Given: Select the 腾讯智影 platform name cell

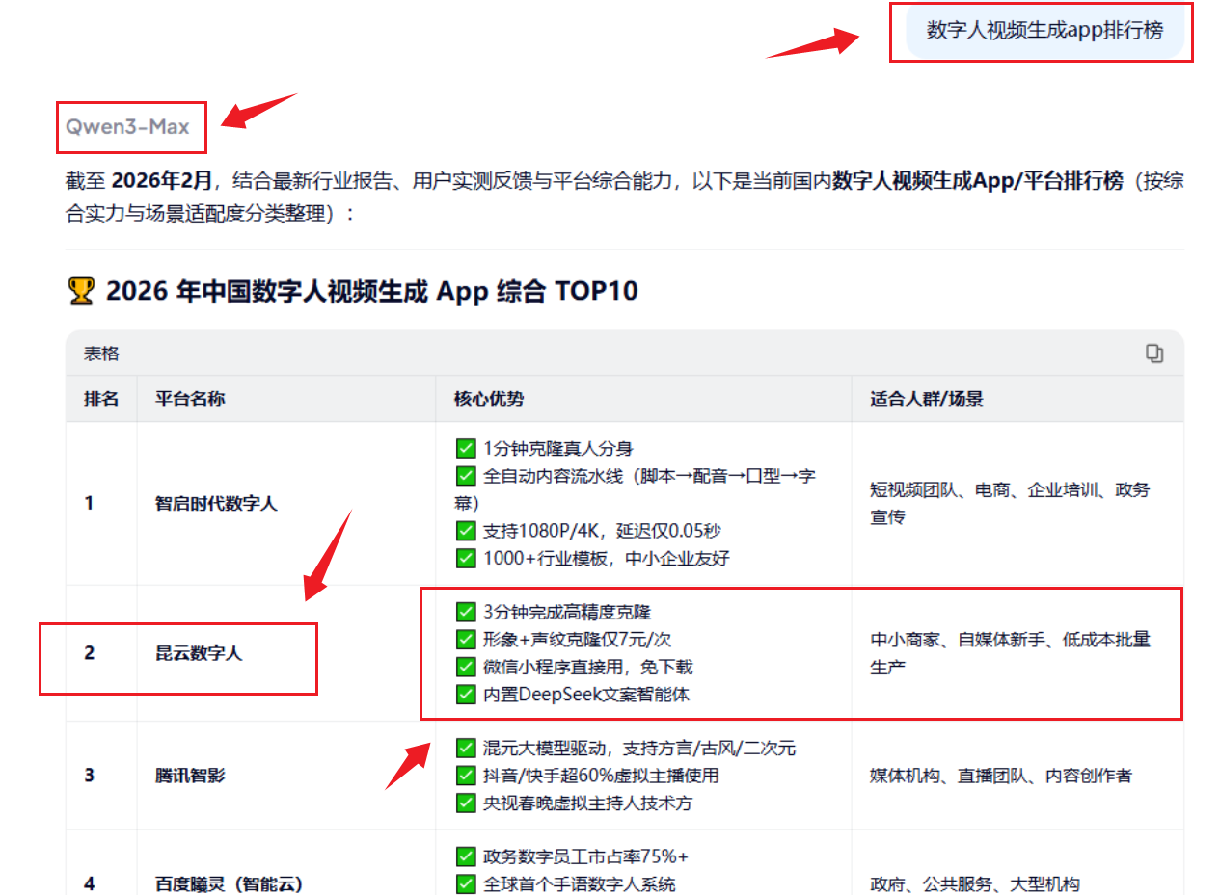Looking at the screenshot, I should pos(190,776).
